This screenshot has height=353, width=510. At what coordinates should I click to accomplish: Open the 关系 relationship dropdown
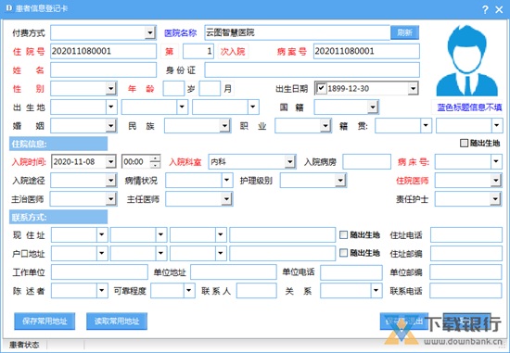pyautogui.click(x=376, y=290)
